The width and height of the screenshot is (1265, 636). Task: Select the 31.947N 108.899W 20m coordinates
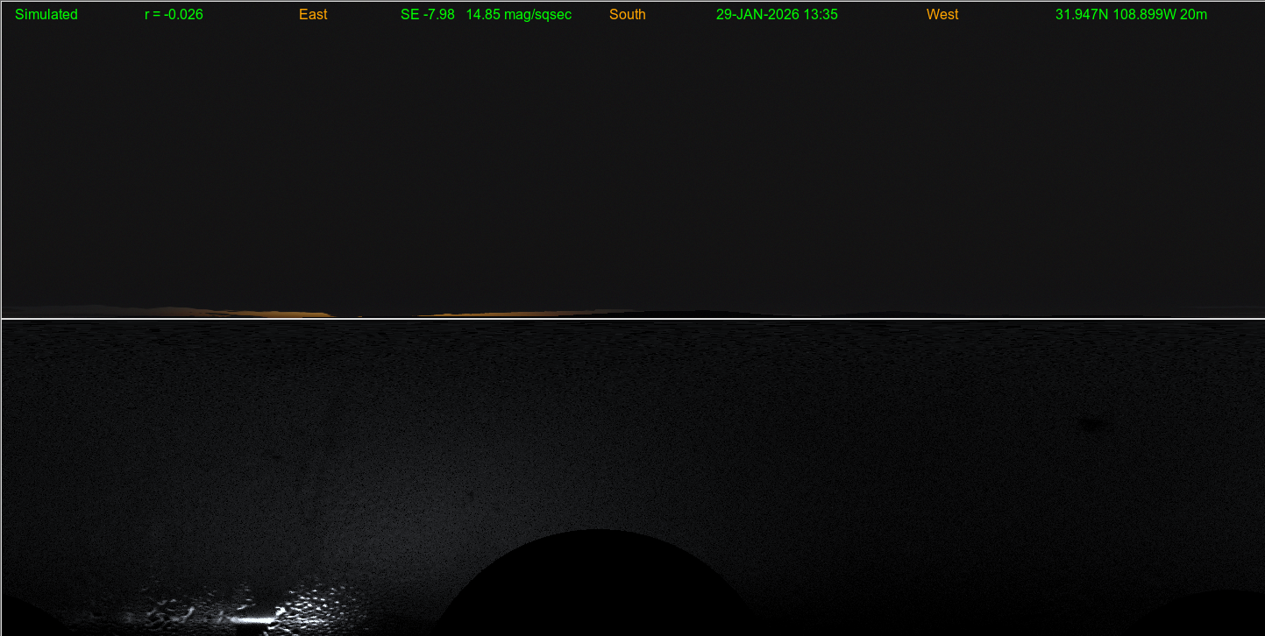(x=1131, y=15)
